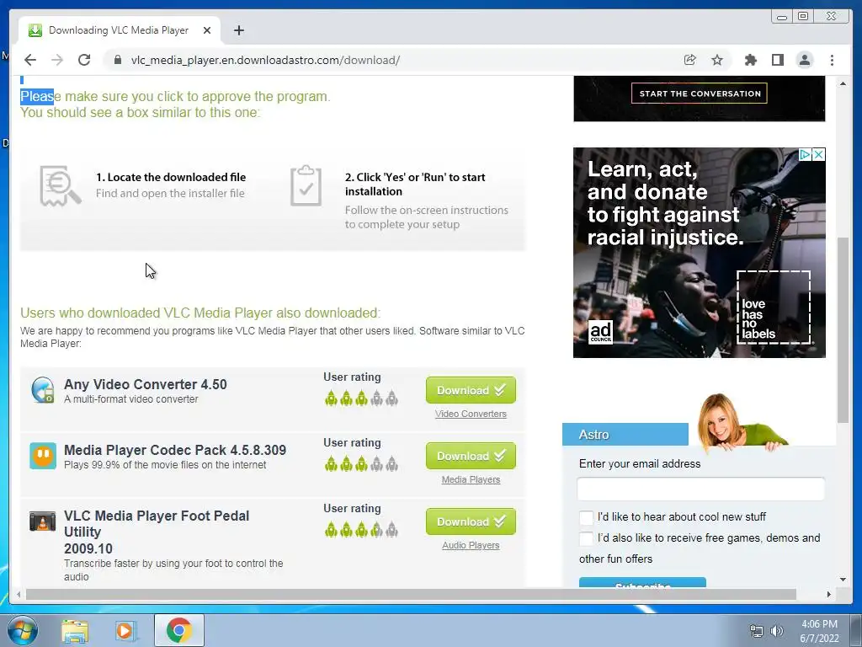The image size is (862, 647).
Task: Click the VLC Foot Pedal Utility icon
Action: [42, 521]
